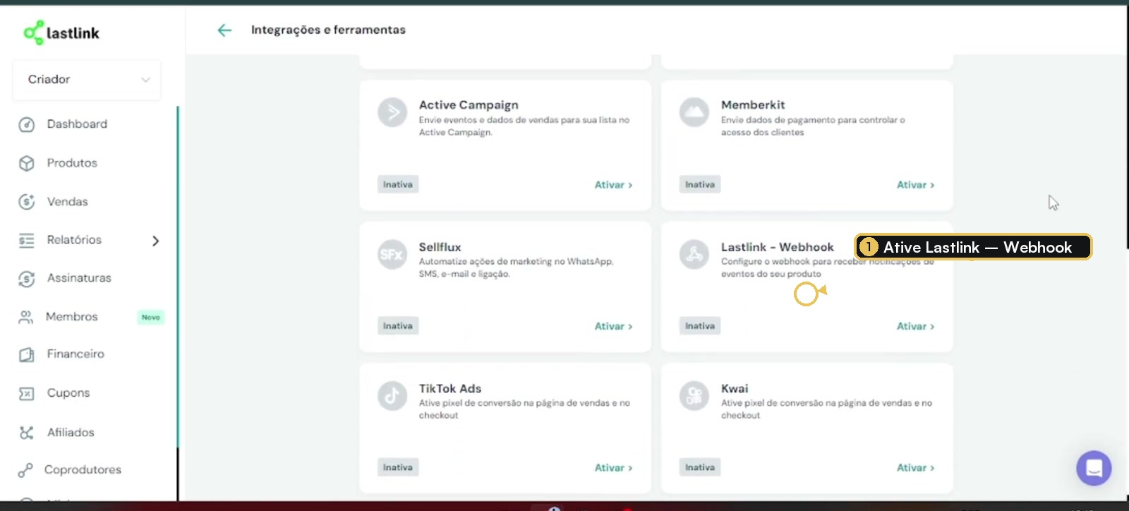Click the lastlink logo
Screen dimensions: 1129x511
point(61,32)
